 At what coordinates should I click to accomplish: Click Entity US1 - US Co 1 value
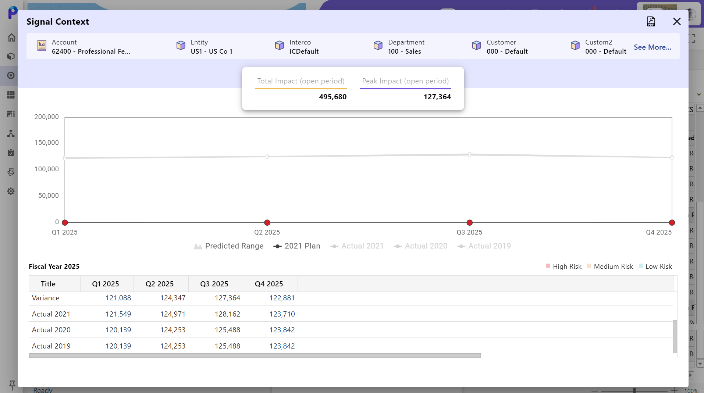pos(211,51)
